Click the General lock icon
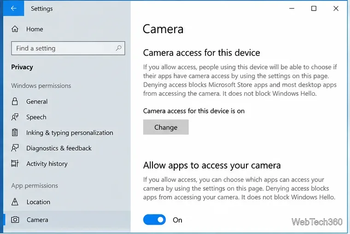Viewport: 350px width, 234px height. tap(15, 101)
